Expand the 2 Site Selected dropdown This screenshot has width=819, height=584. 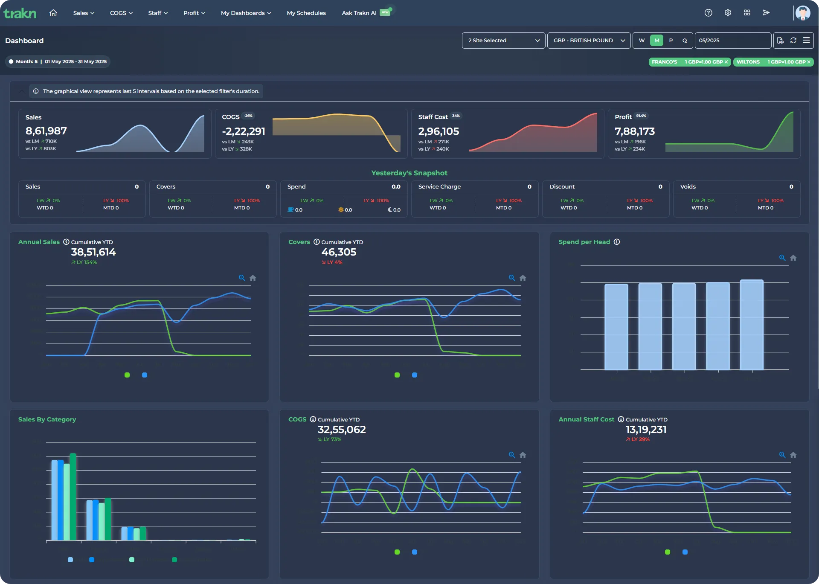503,41
